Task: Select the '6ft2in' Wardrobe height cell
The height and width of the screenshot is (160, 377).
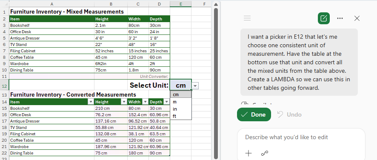Action: coord(111,64)
